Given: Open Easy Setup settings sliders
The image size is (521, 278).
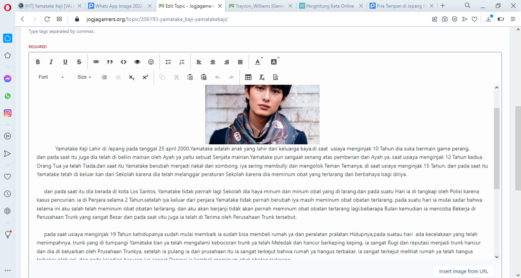Looking at the screenshot, I should (512, 19).
